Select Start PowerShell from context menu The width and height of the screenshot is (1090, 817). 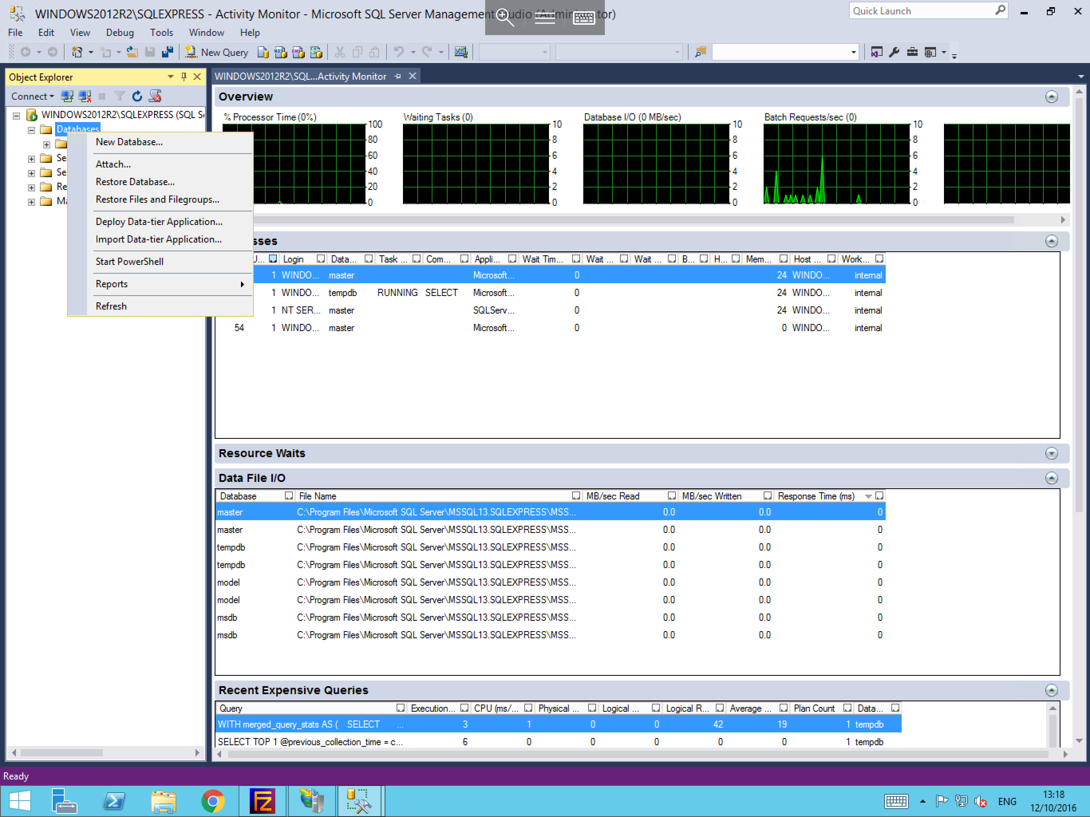pyautogui.click(x=129, y=262)
